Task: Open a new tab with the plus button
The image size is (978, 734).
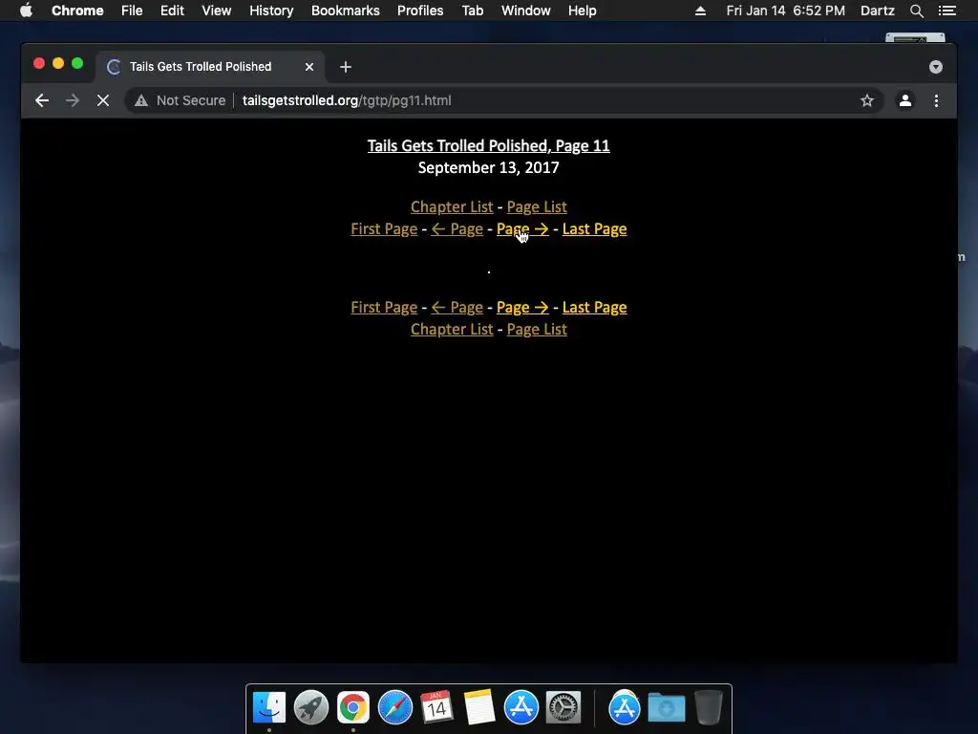Action: (346, 67)
